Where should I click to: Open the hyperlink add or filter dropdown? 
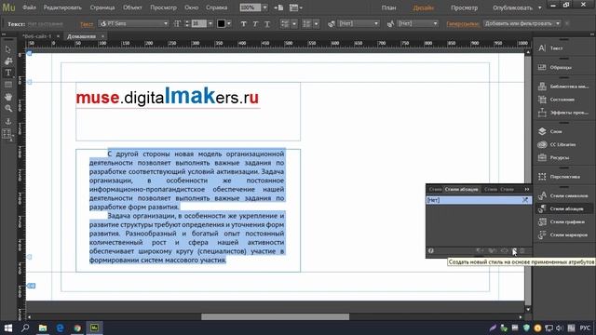[x=521, y=23]
